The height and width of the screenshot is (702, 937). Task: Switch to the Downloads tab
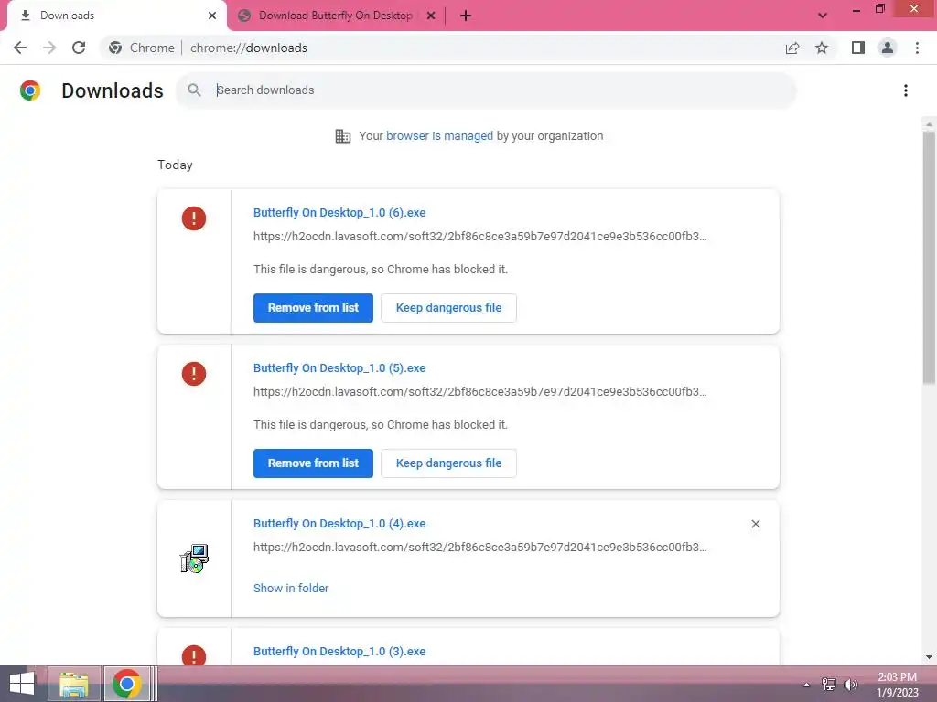click(116, 16)
